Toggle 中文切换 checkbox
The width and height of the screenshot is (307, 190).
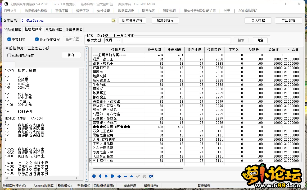(x=9, y=39)
